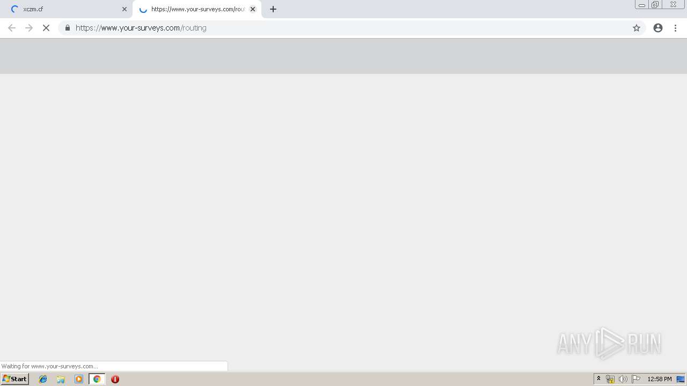Open Chrome's three-dot settings menu
This screenshot has height=386, width=687.
(676, 28)
